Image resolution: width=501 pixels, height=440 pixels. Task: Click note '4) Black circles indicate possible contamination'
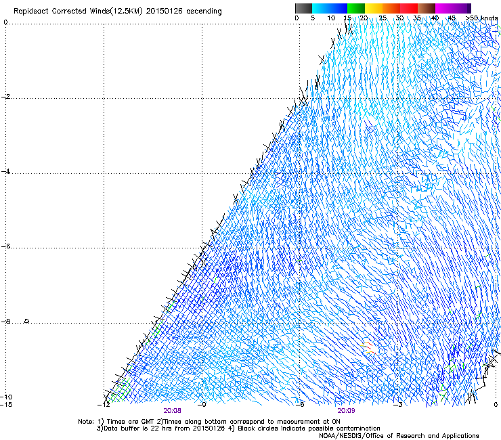[304, 428]
